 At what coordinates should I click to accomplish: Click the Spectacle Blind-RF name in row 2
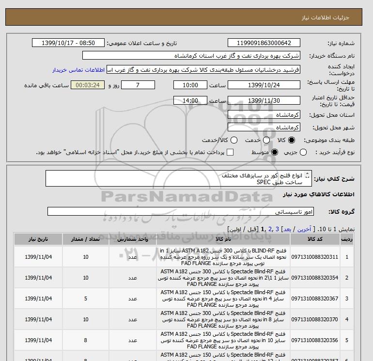coord(223,278)
